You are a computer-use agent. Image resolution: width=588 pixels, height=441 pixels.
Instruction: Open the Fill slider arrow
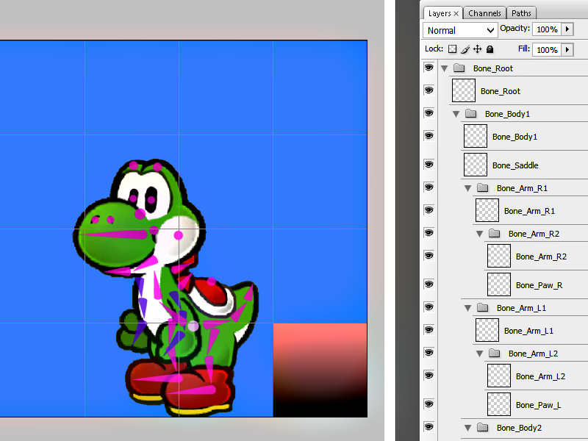(567, 49)
